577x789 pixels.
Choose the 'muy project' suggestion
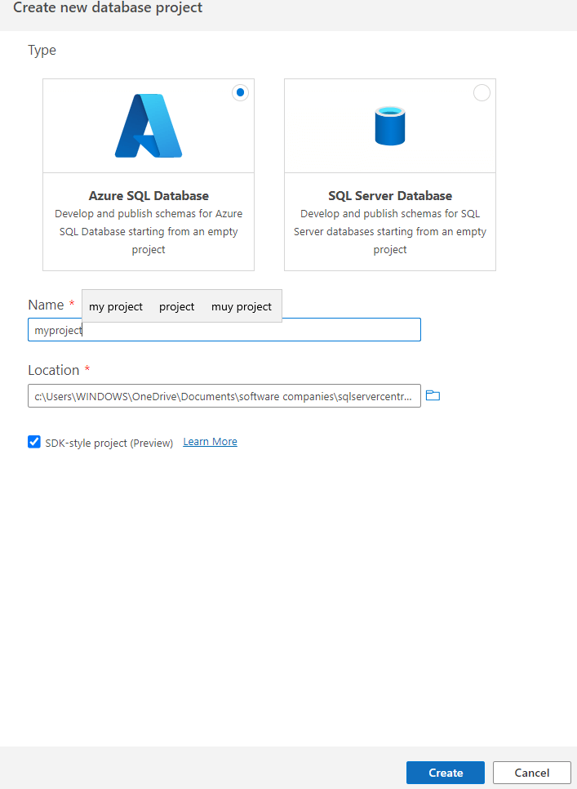[x=242, y=306]
